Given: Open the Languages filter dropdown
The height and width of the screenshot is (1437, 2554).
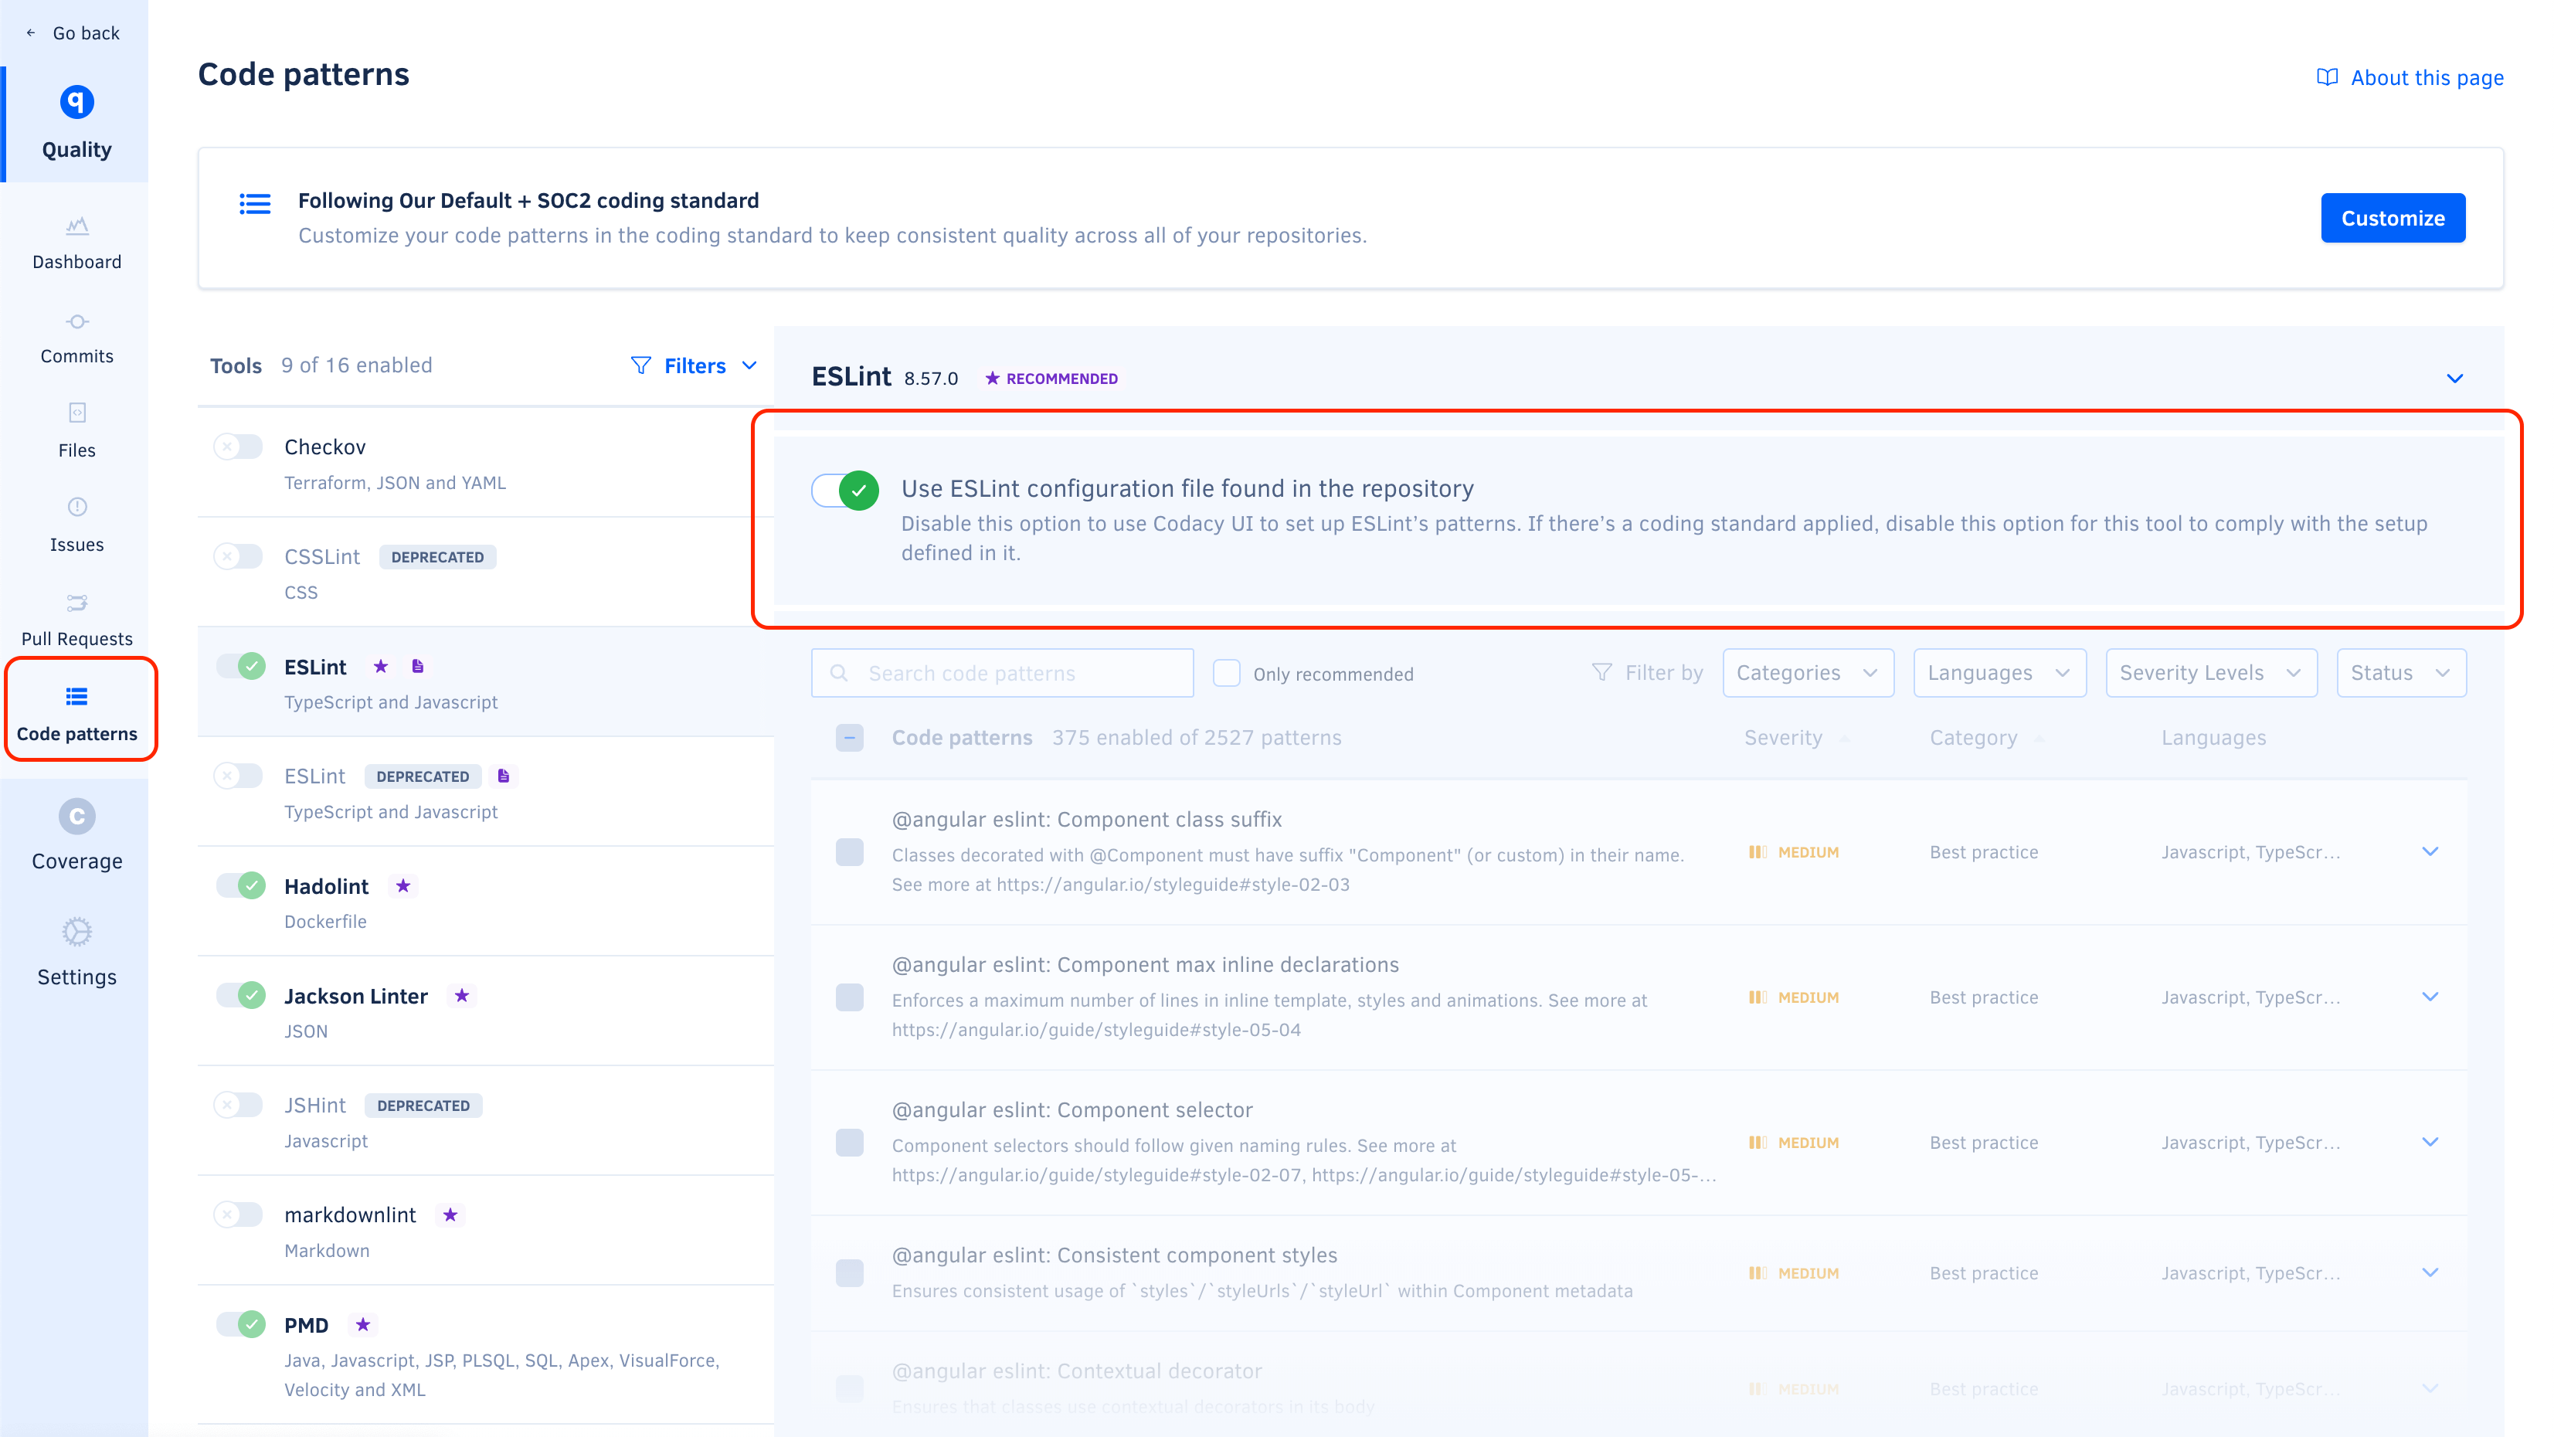Looking at the screenshot, I should [2000, 672].
